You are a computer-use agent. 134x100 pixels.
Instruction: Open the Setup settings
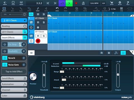coord(120,3)
